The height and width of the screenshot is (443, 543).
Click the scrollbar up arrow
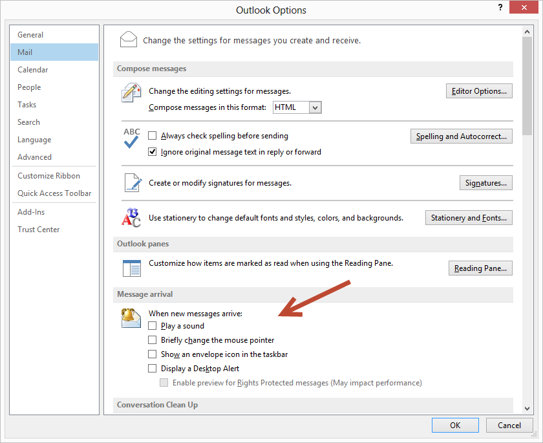527,31
